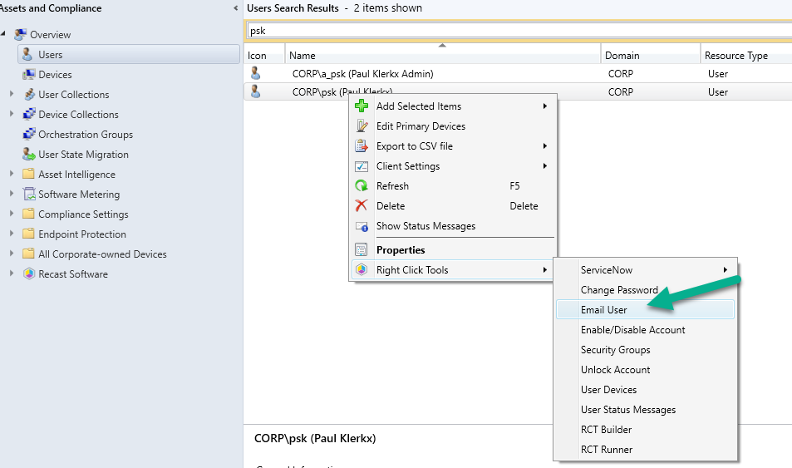Click the red X Delete icon

(362, 206)
